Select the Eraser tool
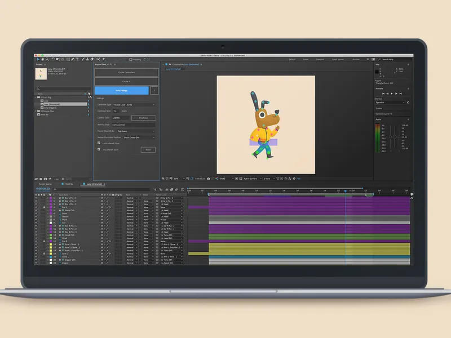This screenshot has width=451, height=338. tap(92, 59)
